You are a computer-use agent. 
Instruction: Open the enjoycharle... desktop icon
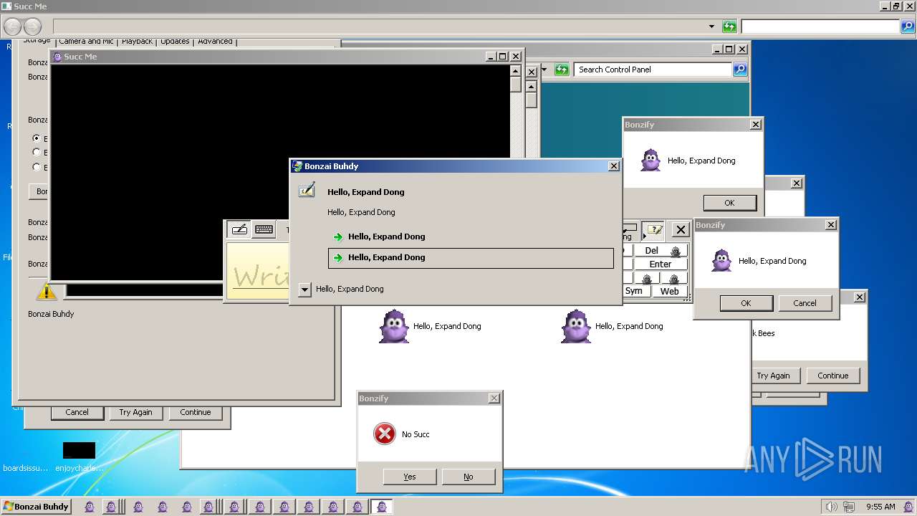79,456
